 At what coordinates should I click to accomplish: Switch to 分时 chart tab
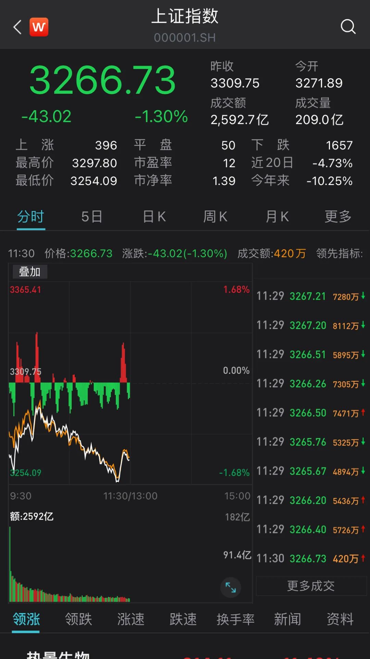[31, 217]
